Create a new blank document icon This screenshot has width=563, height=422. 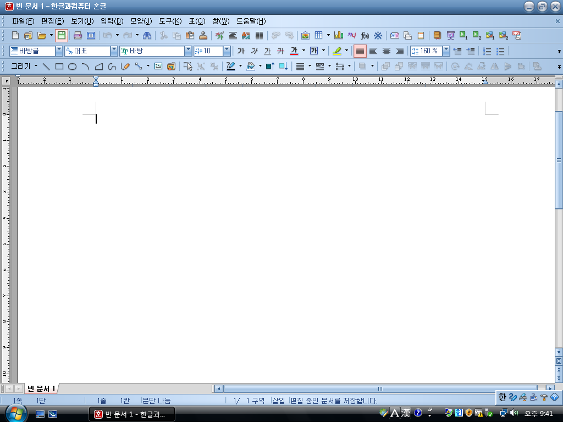[x=15, y=35]
